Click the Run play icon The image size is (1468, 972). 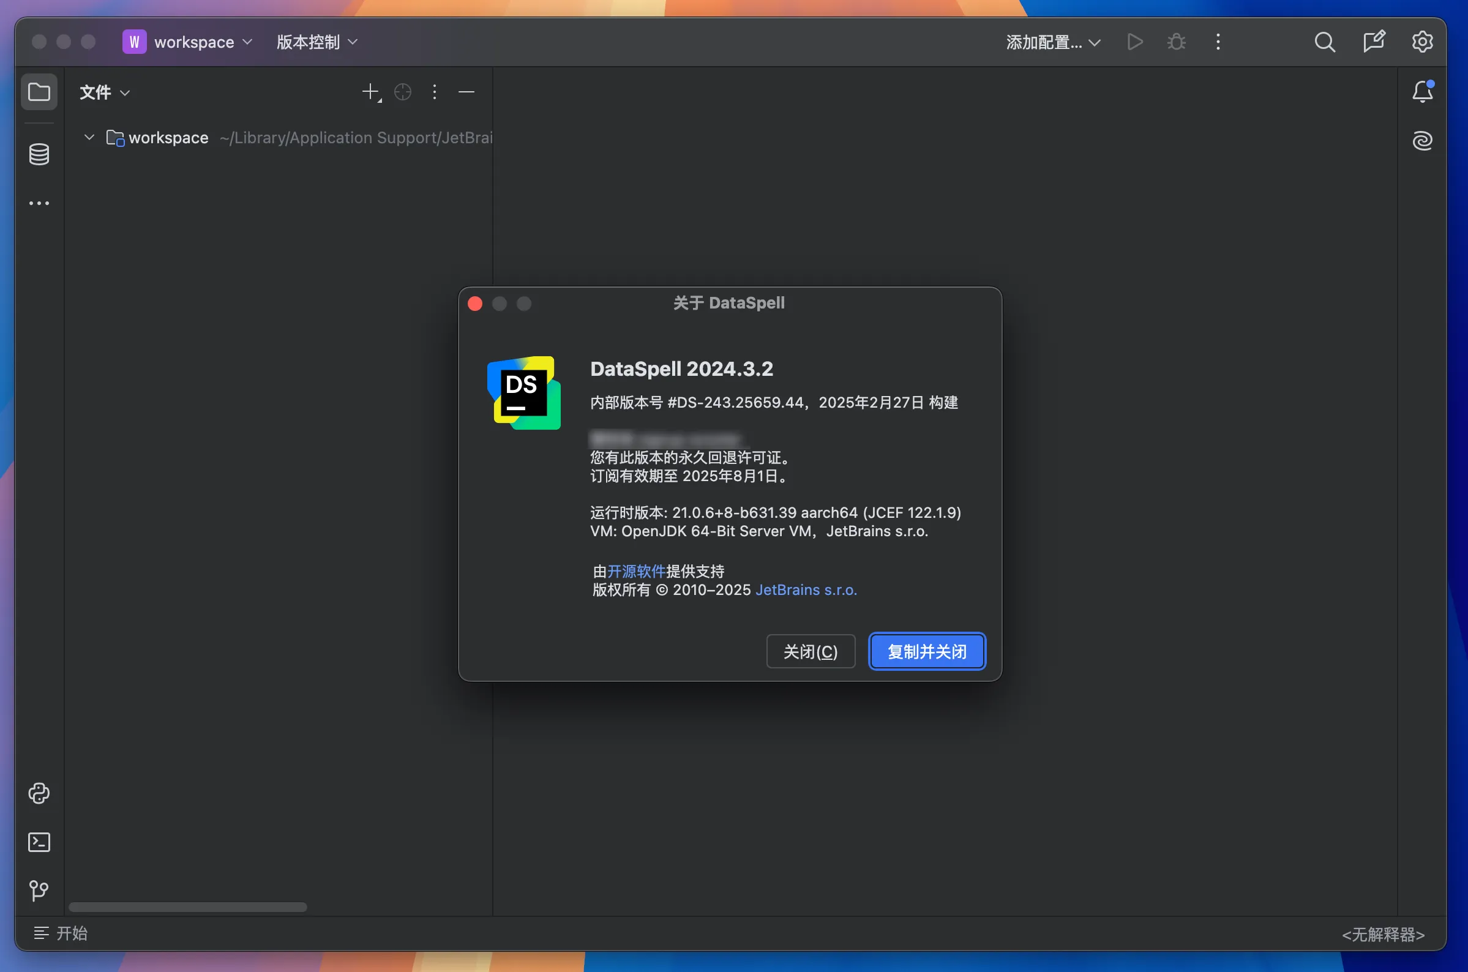point(1134,42)
